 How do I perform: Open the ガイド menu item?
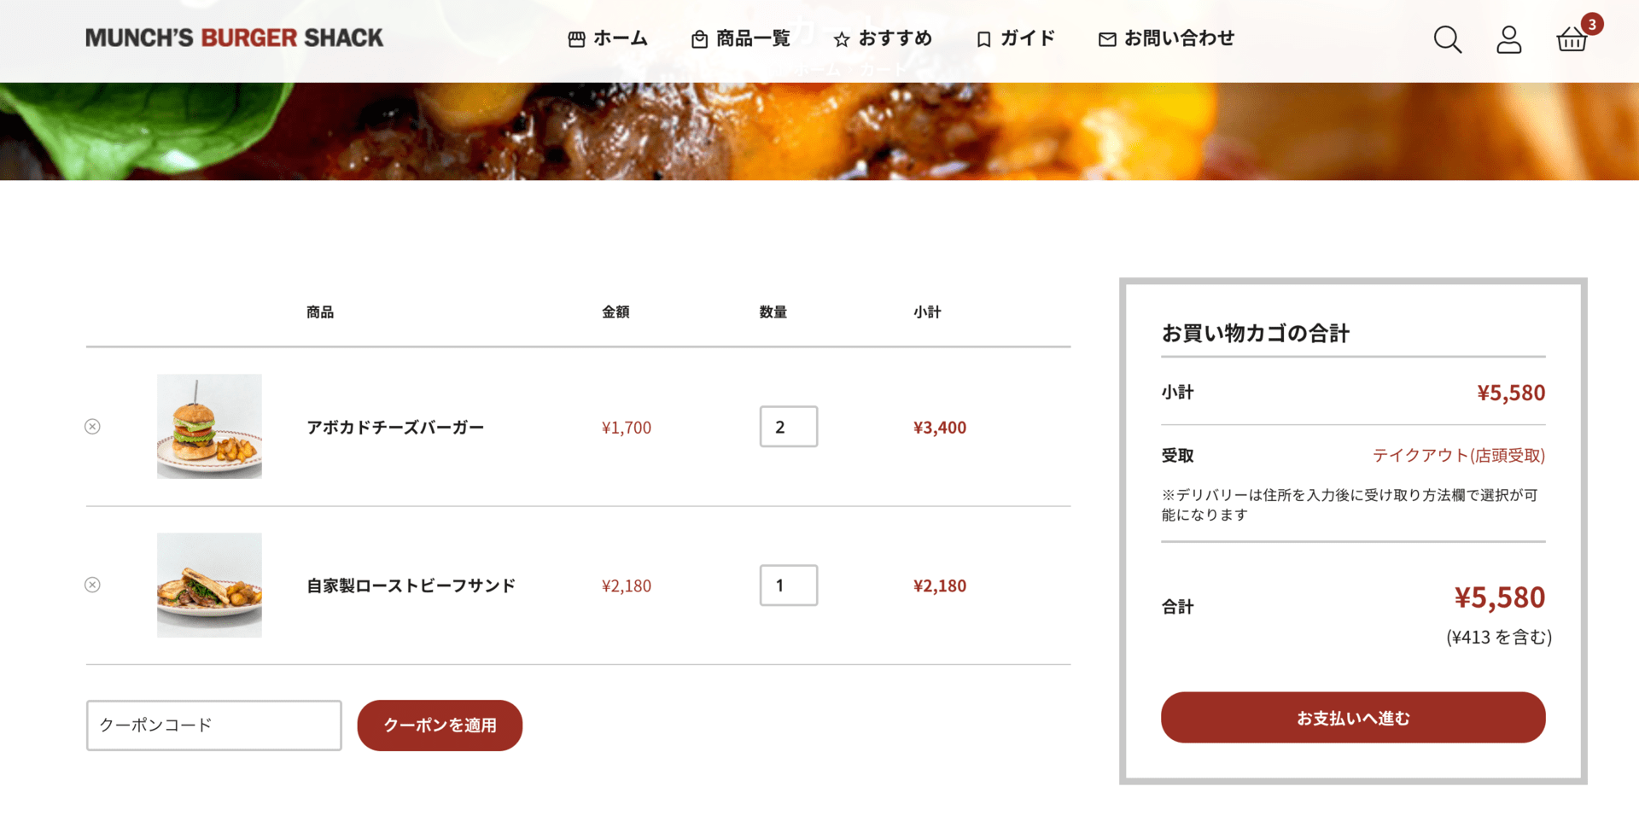pyautogui.click(x=1015, y=38)
